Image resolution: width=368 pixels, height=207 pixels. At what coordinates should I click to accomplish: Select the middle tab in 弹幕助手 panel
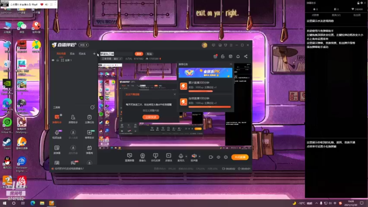coord(336,15)
